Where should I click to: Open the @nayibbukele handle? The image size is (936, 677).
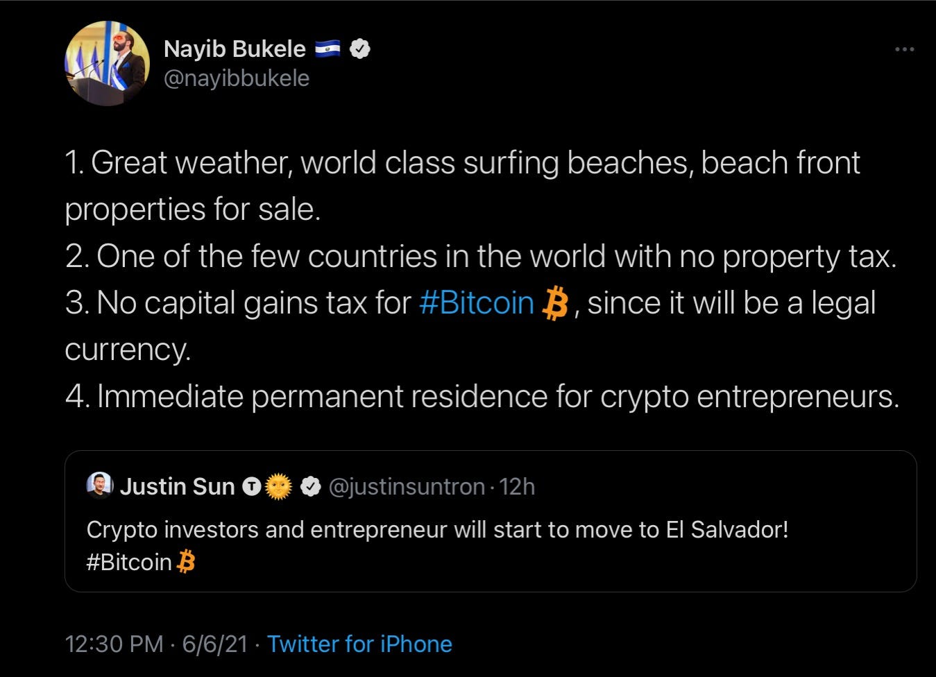237,78
